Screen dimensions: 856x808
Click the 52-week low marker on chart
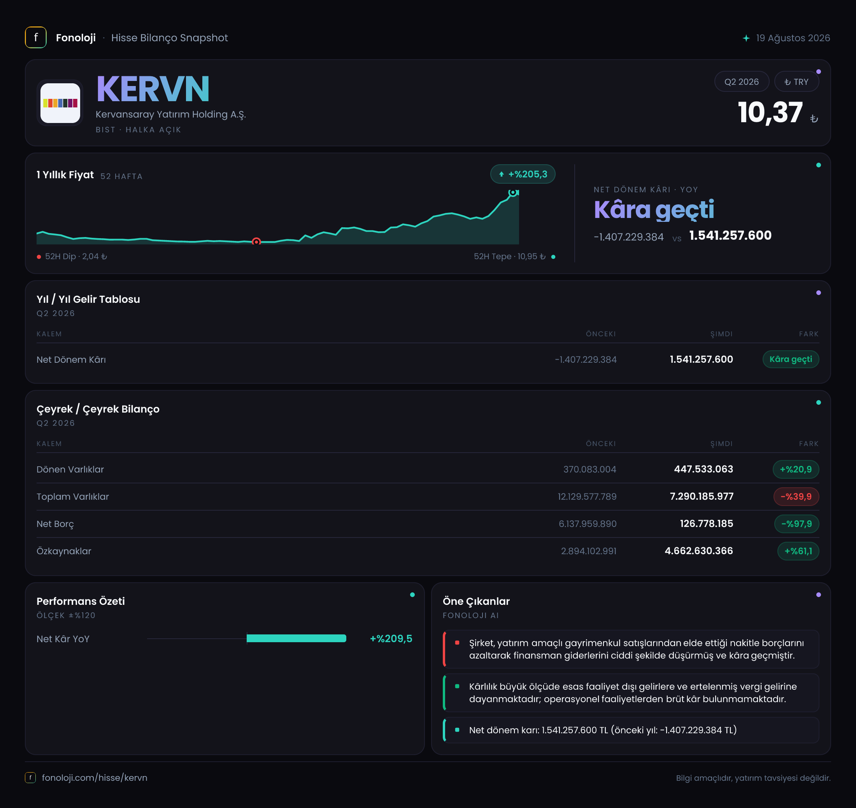[256, 242]
